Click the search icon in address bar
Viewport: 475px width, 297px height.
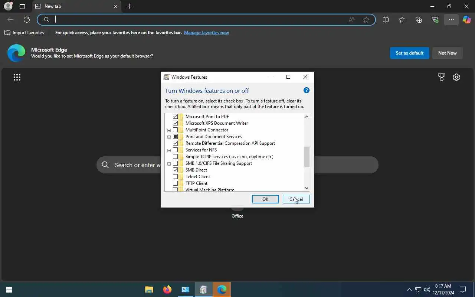click(47, 20)
